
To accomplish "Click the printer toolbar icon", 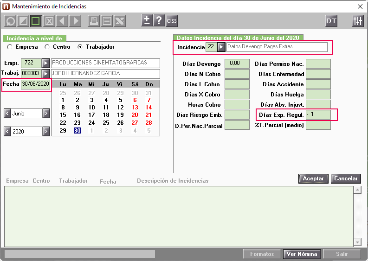I will tap(94, 21).
